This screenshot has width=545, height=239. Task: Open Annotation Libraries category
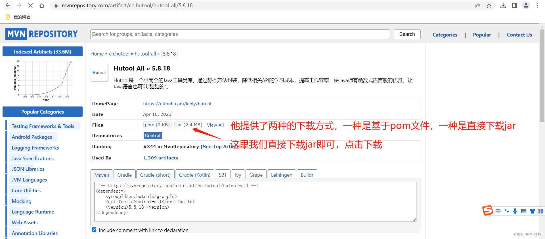coord(35,233)
